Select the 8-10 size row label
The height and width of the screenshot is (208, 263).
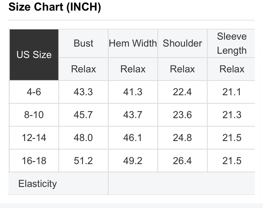pos(34,115)
